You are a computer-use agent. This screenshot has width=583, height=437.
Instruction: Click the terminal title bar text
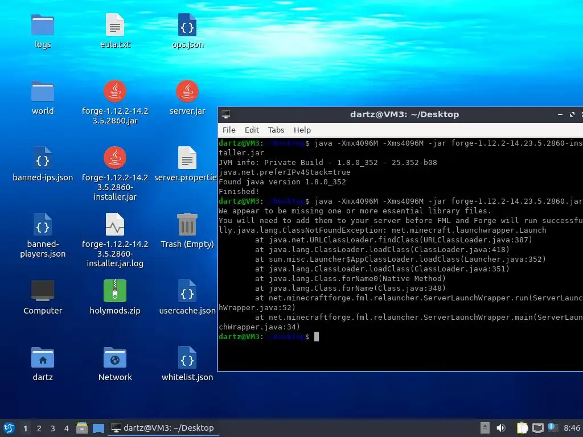404,114
